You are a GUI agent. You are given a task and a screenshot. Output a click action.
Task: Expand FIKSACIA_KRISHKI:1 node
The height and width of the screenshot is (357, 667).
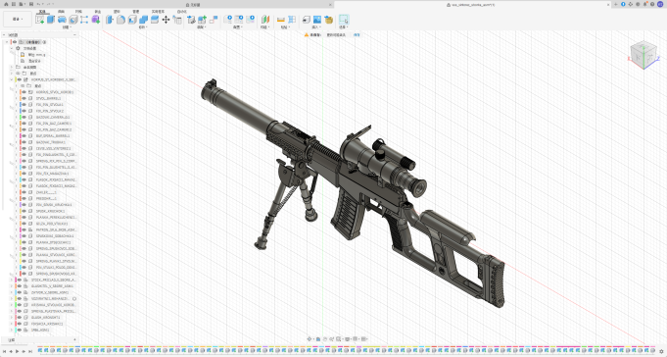pos(12,324)
